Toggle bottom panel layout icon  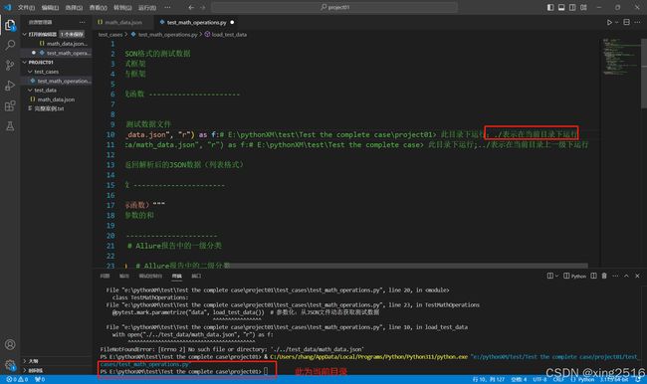click(561, 7)
